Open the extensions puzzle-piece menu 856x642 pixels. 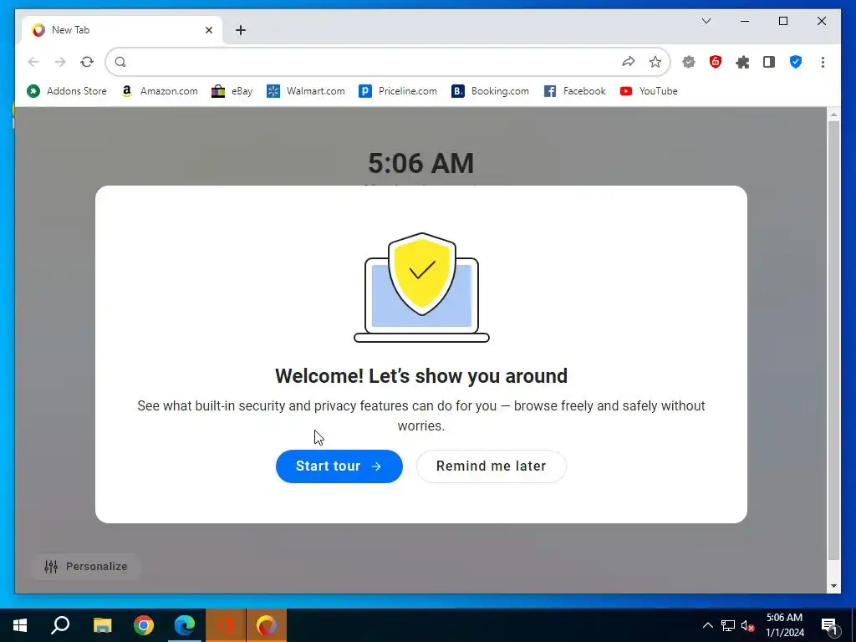pos(742,62)
